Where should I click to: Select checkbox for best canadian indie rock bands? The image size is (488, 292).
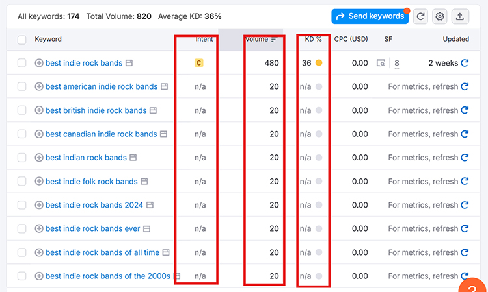tap(21, 134)
